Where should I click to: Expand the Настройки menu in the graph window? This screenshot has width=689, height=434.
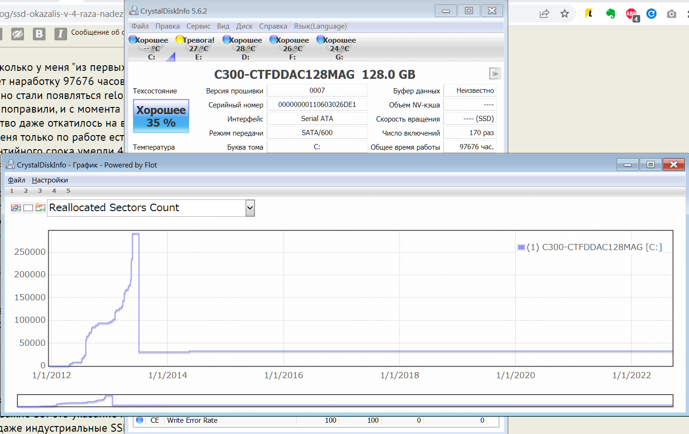[x=50, y=180]
